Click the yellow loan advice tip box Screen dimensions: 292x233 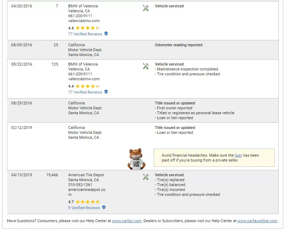pos(214,158)
